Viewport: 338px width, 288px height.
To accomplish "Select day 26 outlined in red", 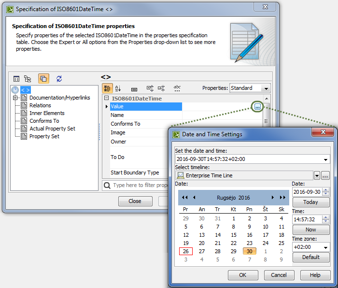I will point(185,251).
